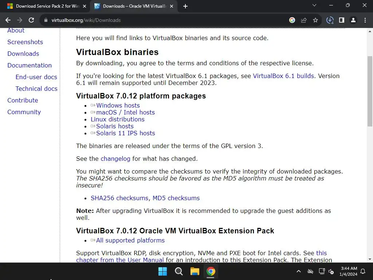Close the Download Service Pack 2 tab
The width and height of the screenshot is (373, 280).
[x=85, y=6]
